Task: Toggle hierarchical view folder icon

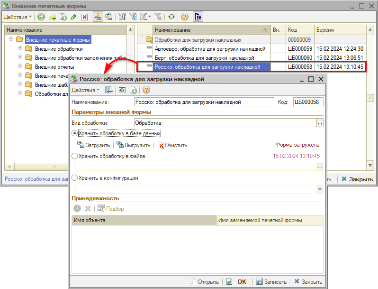Action: pyautogui.click(x=98, y=17)
